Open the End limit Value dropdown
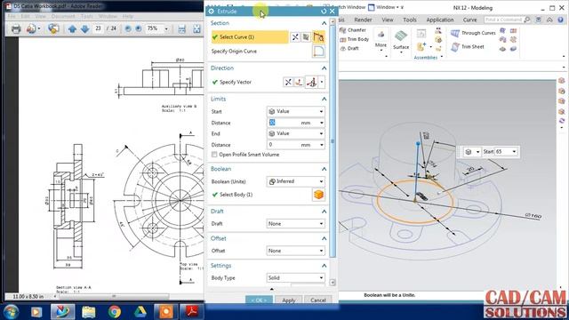 [296, 133]
